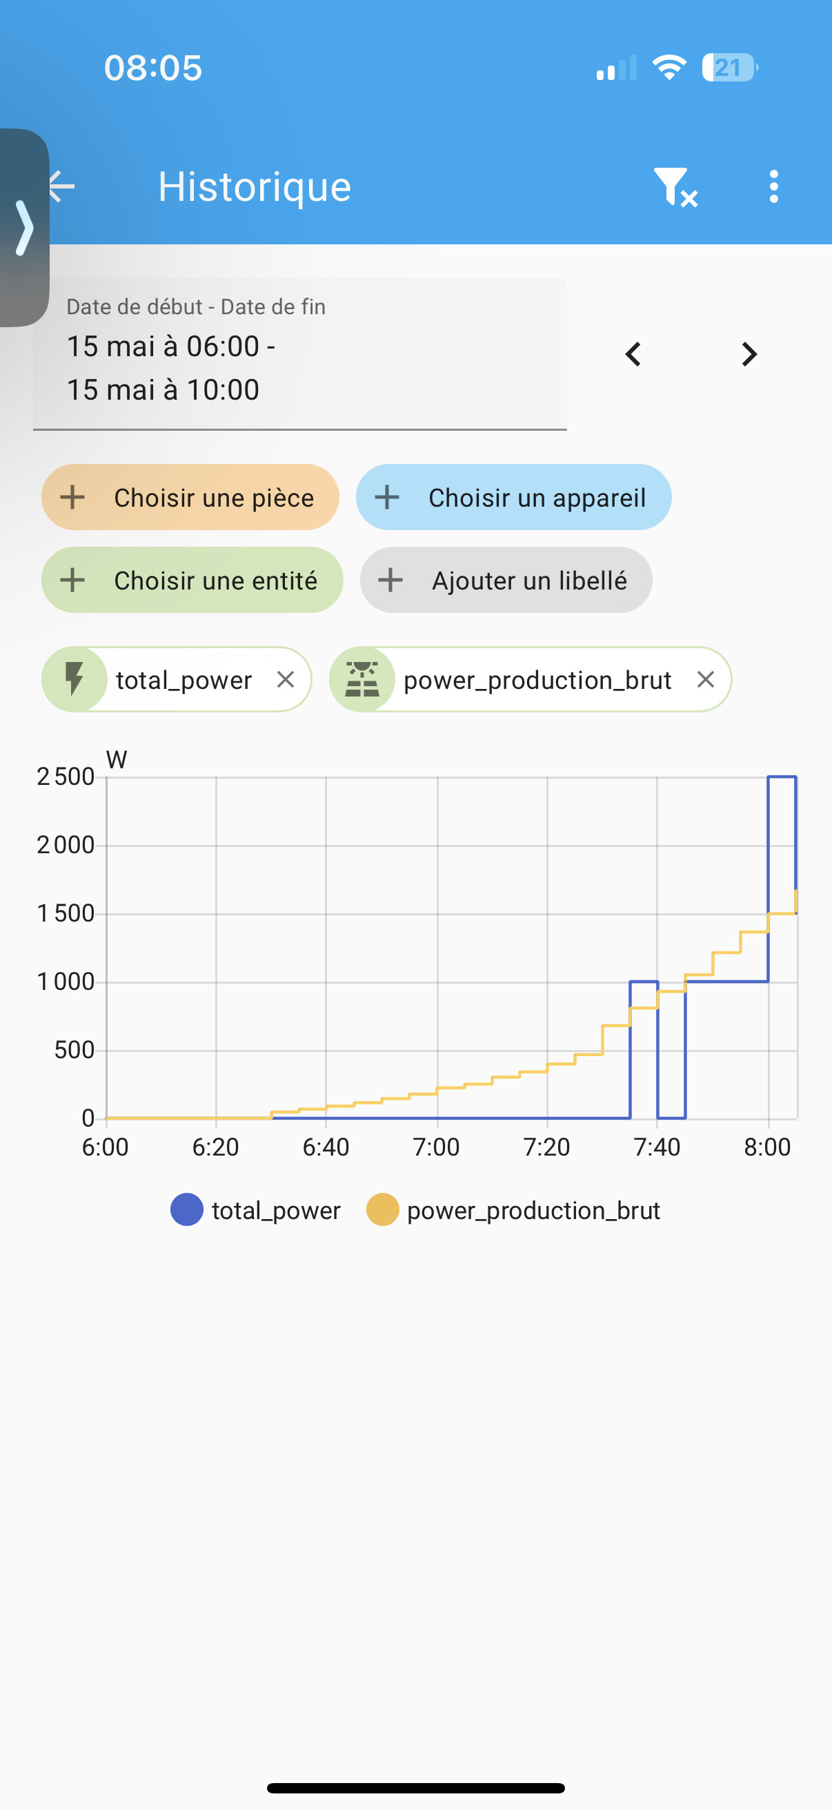This screenshot has height=1810, width=832.
Task: Go to the previous time period
Action: point(633,354)
